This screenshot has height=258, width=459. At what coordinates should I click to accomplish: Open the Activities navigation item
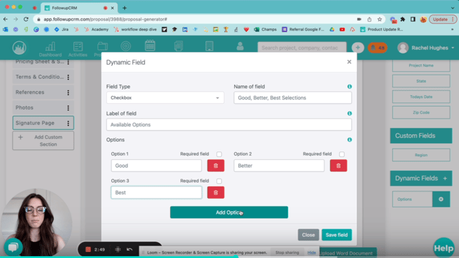click(78, 49)
